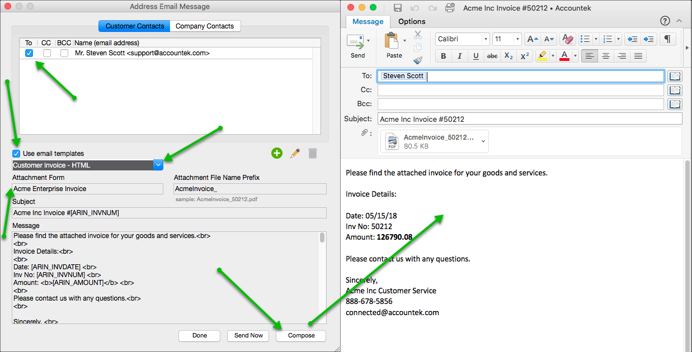Enable the BCC checkbox for Steven Scott
Image resolution: width=692 pixels, height=352 pixels.
pos(63,53)
